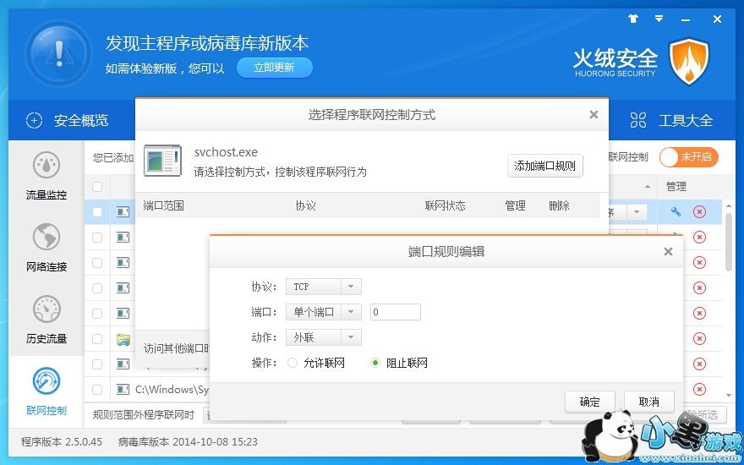Delete the C:\Windows\Sy row rule
This screenshot has width=744, height=465.
coord(699,390)
